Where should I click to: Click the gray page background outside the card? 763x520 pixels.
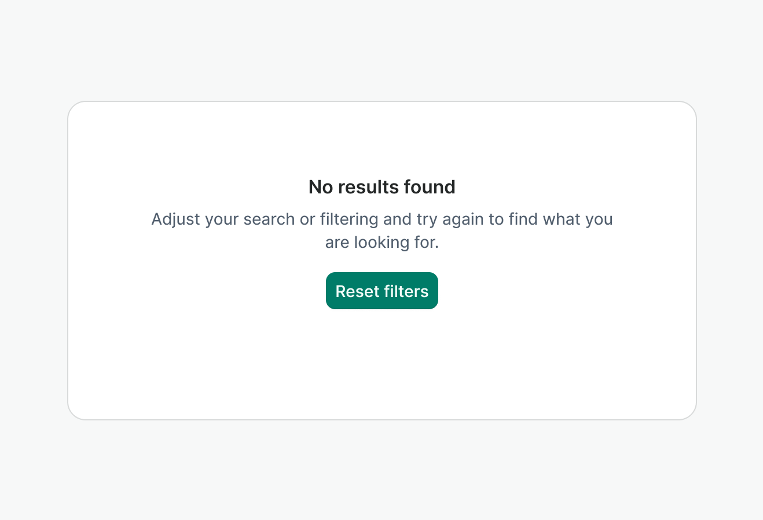point(382,469)
